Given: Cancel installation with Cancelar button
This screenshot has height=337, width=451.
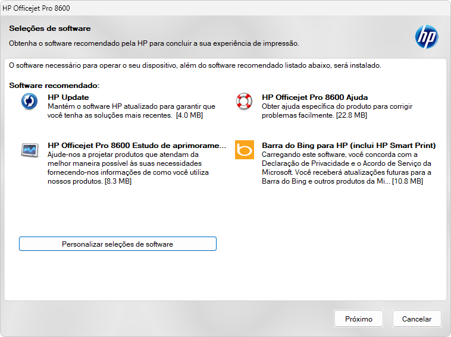Looking at the screenshot, I should pyautogui.click(x=416, y=319).
